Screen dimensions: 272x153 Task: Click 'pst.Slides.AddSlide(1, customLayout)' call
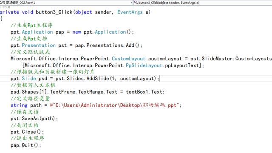click(106, 79)
